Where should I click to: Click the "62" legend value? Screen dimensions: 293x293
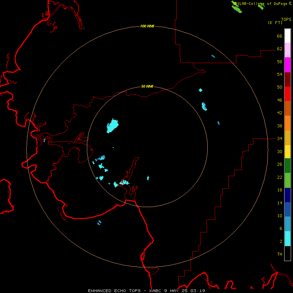click(280, 49)
